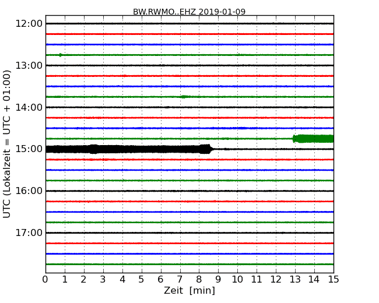This screenshot has width=379, height=303.
Task: Click x-axis tick label 4
Action: 122,280
